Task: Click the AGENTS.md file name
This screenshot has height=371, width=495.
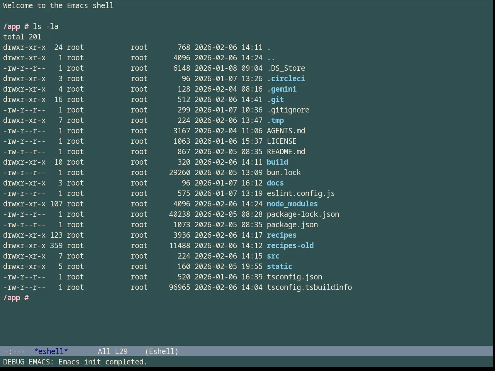Action: [286, 131]
